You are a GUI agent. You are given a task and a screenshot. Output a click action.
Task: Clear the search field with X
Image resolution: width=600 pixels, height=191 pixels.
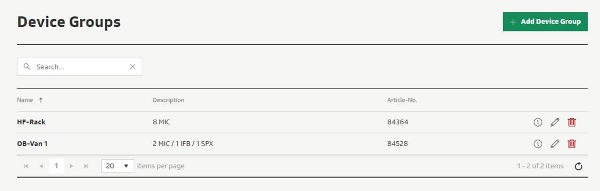(x=133, y=67)
